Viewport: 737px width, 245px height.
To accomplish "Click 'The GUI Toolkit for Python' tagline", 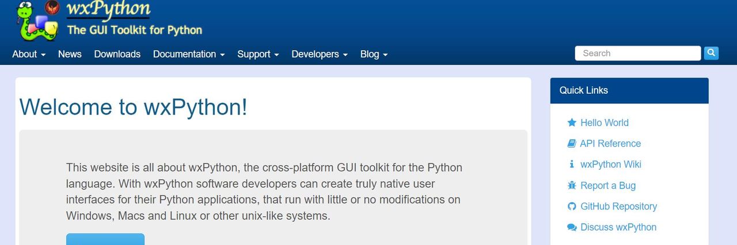I will point(135,30).
